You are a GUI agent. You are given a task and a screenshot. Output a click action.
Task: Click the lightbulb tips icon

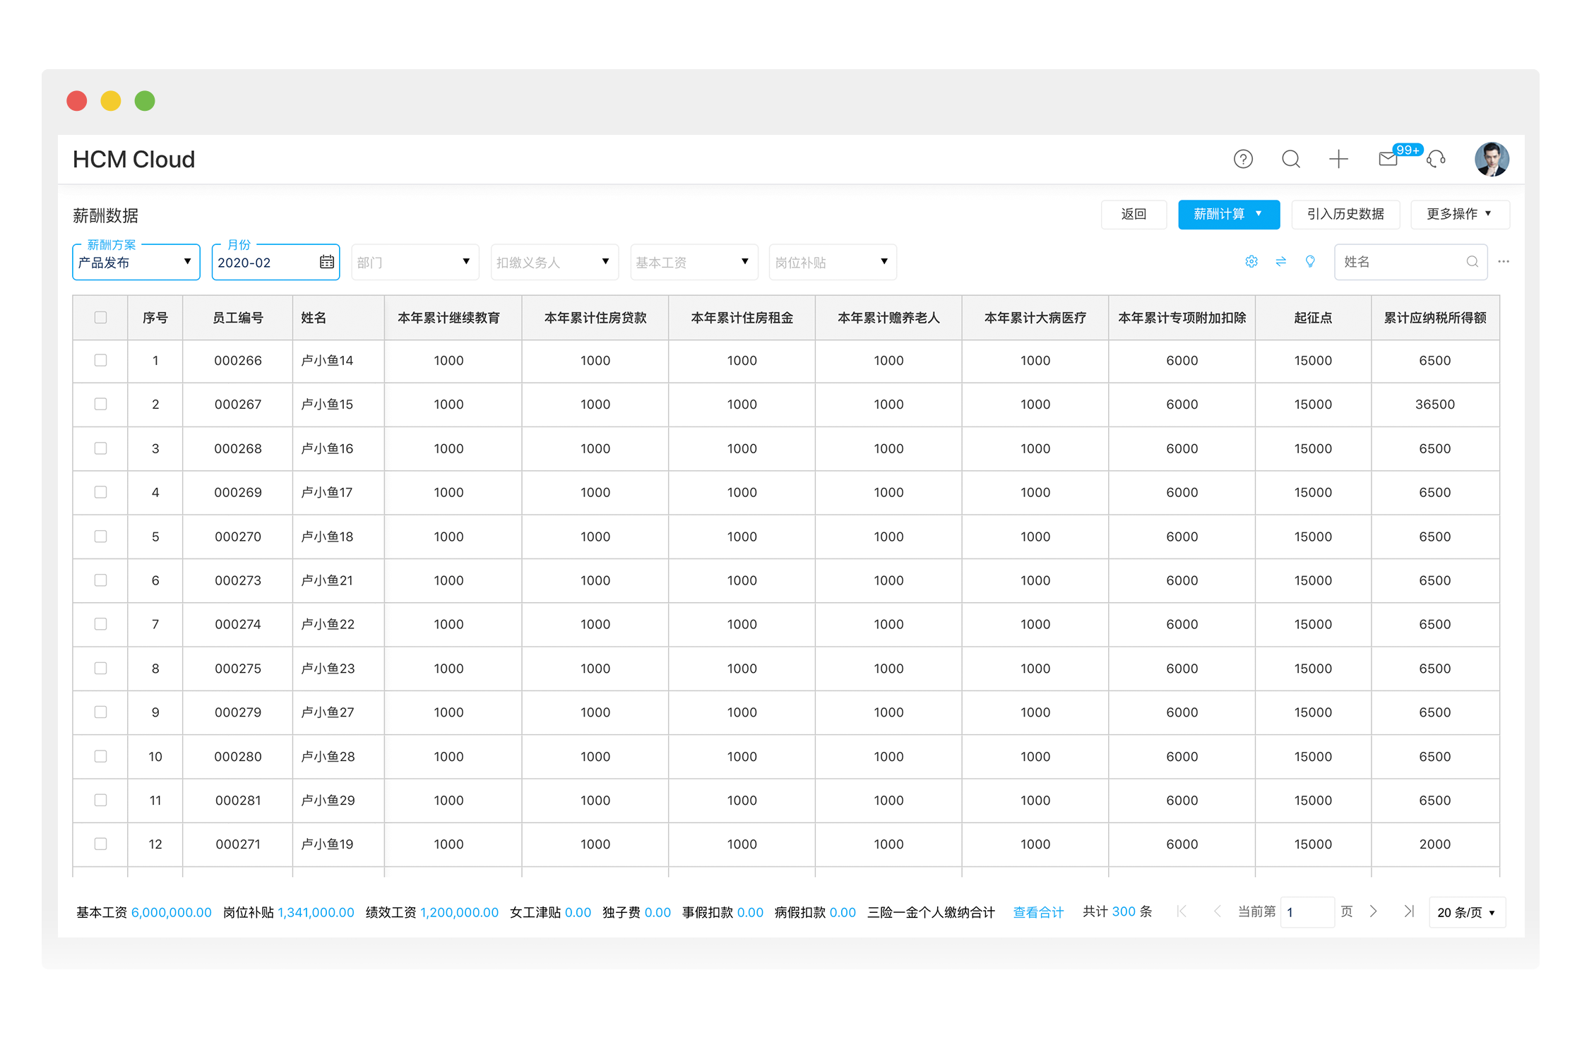coord(1310,262)
